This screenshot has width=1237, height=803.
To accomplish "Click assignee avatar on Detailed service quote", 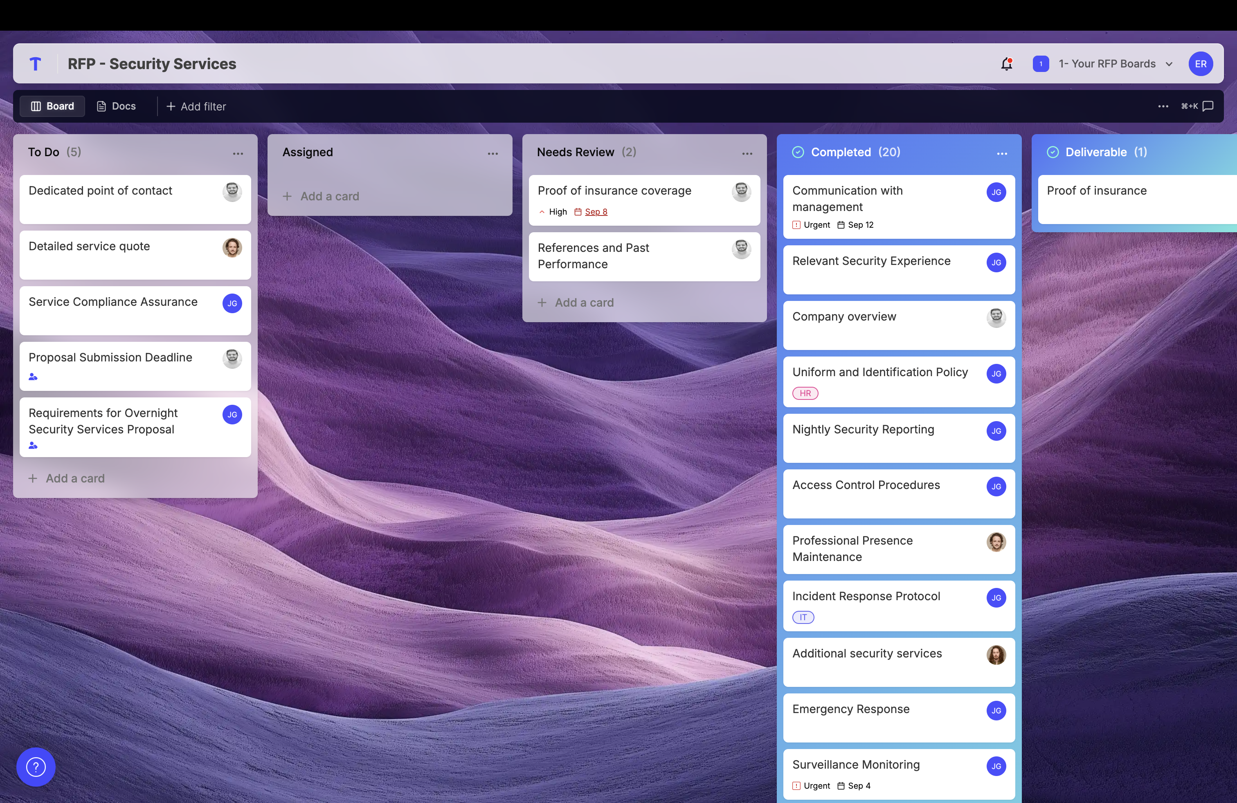I will (232, 248).
